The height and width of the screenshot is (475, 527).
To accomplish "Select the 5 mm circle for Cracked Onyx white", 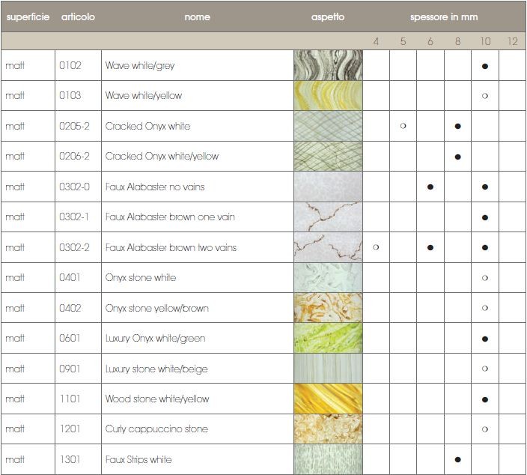I will pos(403,126).
